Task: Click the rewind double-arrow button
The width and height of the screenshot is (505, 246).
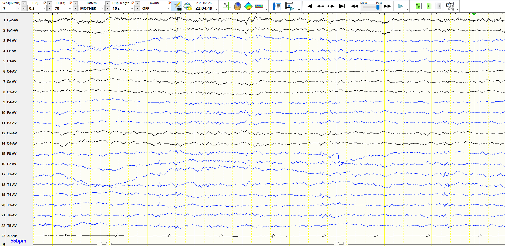Action: pyautogui.click(x=355, y=6)
